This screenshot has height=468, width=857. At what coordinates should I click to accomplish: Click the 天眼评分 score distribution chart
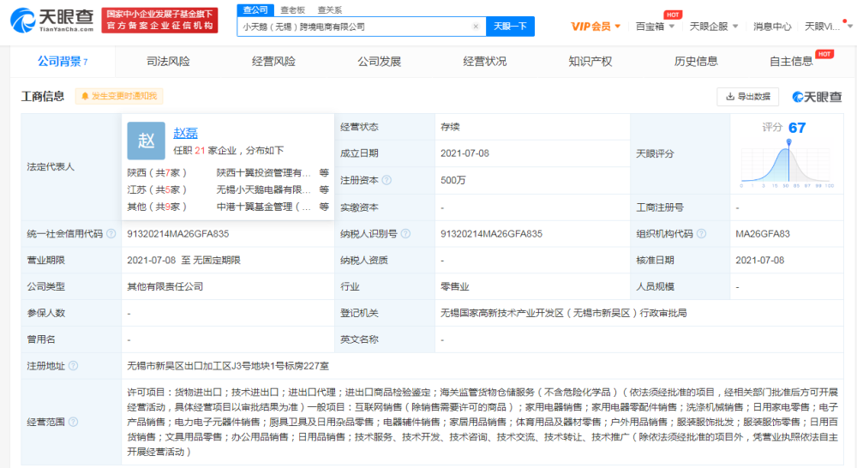pos(784,160)
